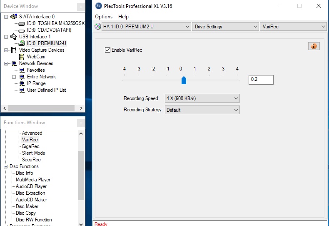Image resolution: width=329 pixels, height=226 pixels.
Task: Click the S-ATA Interface 0 controller icon
Action: [14, 16]
